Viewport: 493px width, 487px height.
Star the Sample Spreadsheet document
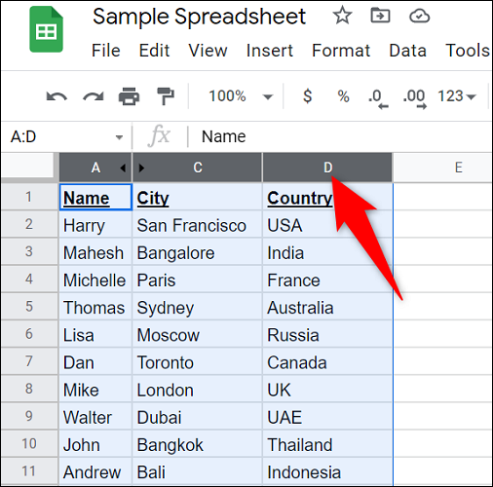click(x=342, y=16)
